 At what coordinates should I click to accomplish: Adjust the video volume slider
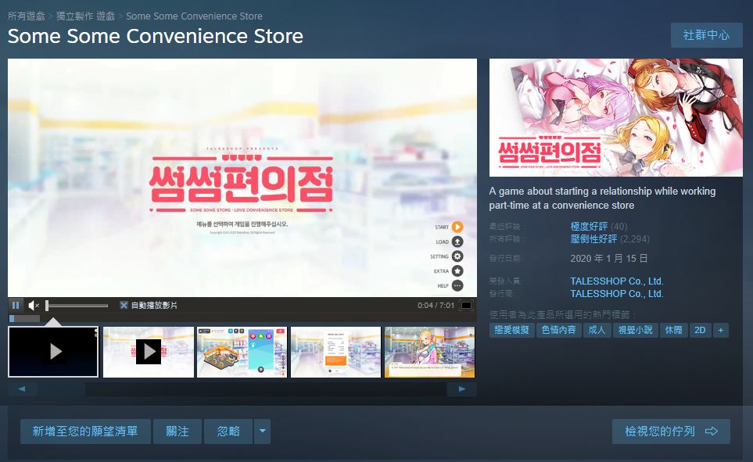tap(77, 306)
